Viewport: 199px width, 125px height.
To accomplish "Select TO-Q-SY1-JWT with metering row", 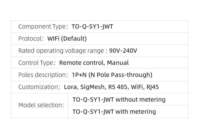I will coord(128,112).
